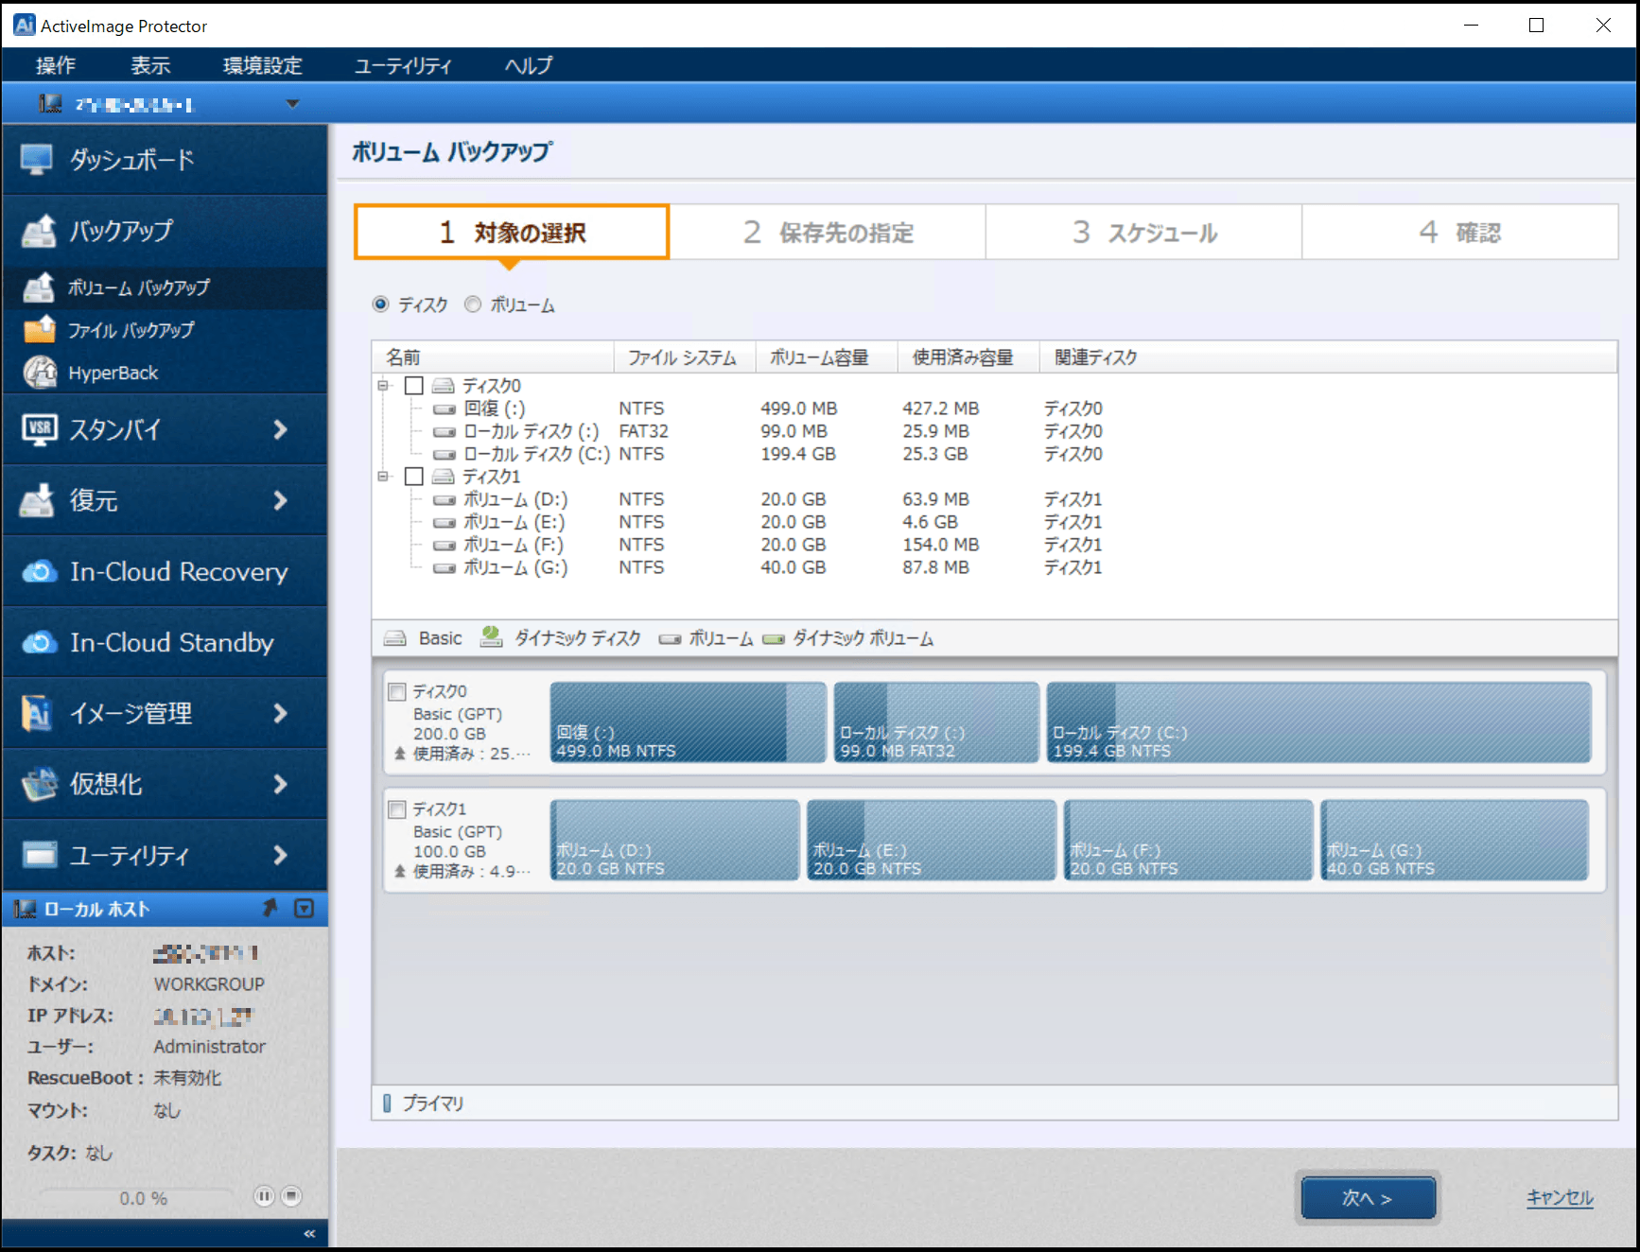Check the ディスク0 checkbox in tree list
The image size is (1640, 1252).
(413, 386)
